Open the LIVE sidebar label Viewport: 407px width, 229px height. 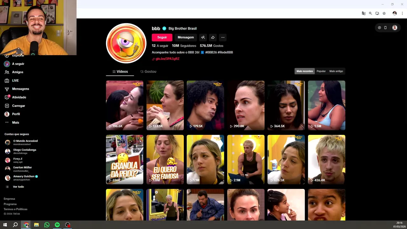[15, 80]
